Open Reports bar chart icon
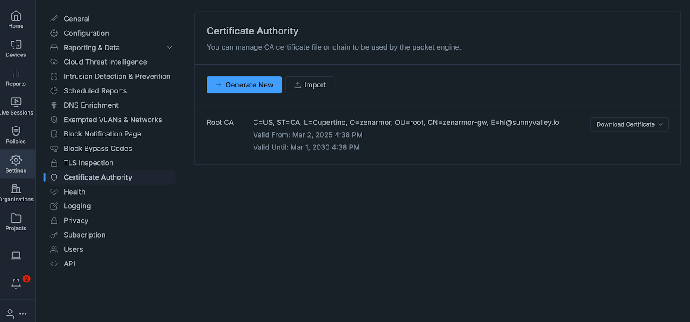The height and width of the screenshot is (322, 690). point(16,77)
